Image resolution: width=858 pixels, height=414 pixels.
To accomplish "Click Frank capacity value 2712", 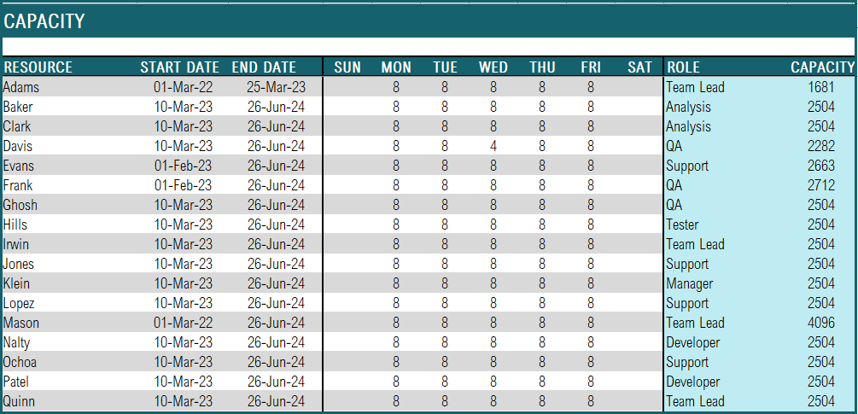I will 820,185.
